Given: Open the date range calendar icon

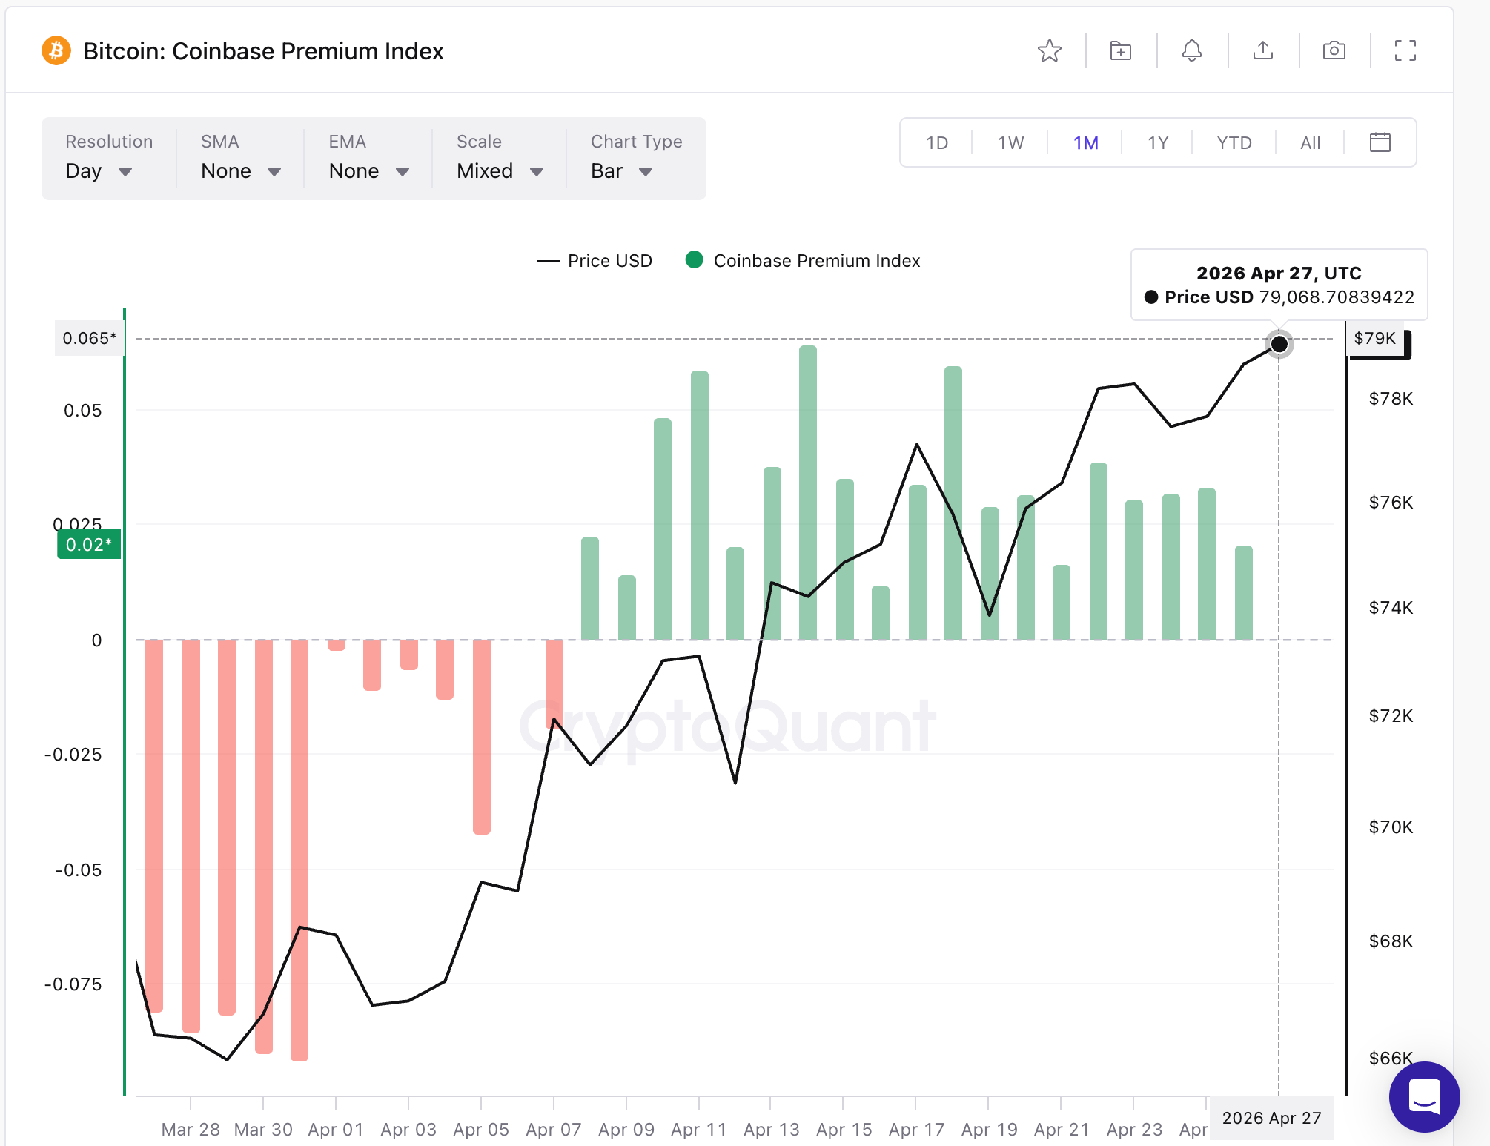Looking at the screenshot, I should 1380,142.
